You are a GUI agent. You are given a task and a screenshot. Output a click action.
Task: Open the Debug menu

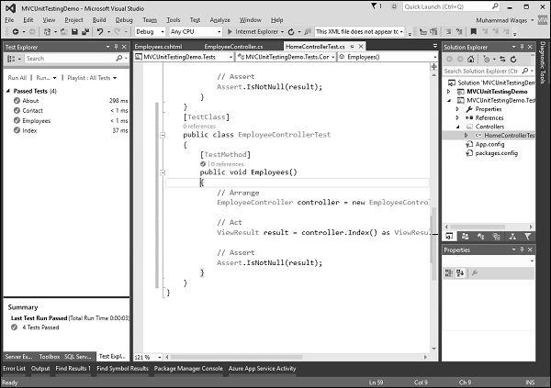(124, 20)
